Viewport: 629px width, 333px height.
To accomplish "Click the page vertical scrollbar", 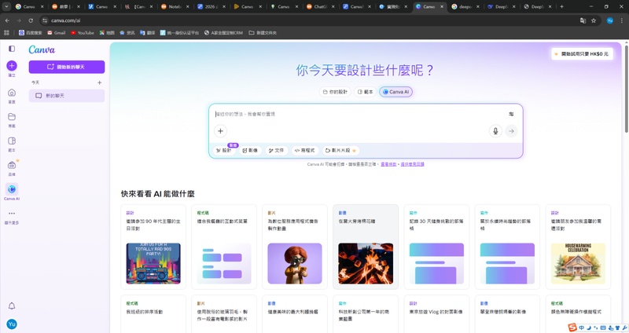I will click(626, 87).
